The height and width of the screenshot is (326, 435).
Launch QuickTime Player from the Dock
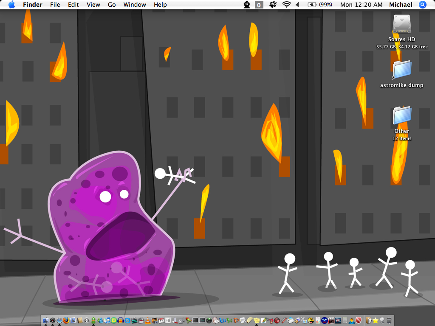(x=127, y=320)
